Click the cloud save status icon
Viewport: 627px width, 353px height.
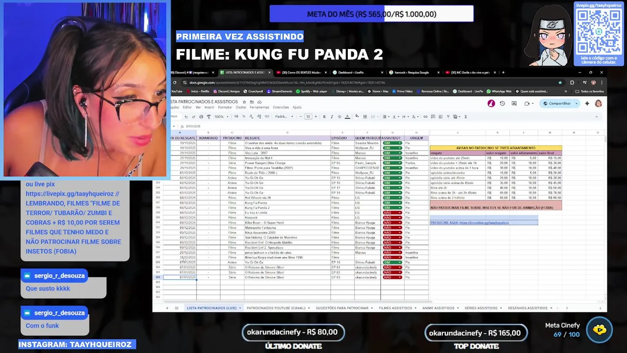pyautogui.click(x=259, y=102)
